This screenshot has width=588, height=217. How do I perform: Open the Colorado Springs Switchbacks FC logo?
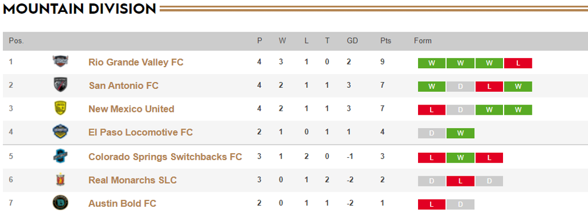[60, 156]
